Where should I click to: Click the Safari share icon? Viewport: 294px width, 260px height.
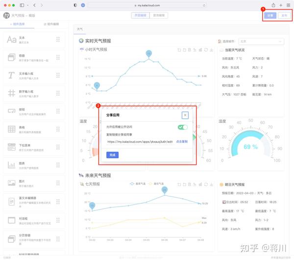[x=273, y=5]
